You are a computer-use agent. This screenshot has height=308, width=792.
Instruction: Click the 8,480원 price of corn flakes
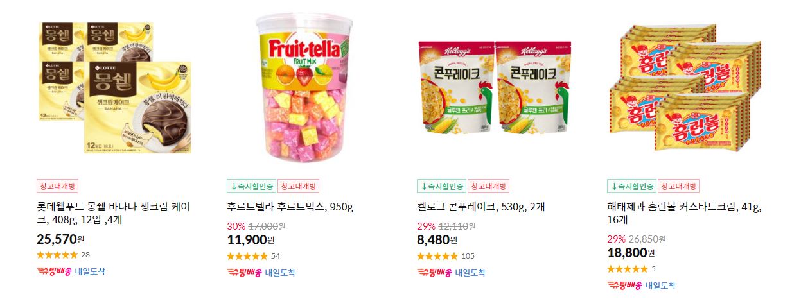coord(437,240)
